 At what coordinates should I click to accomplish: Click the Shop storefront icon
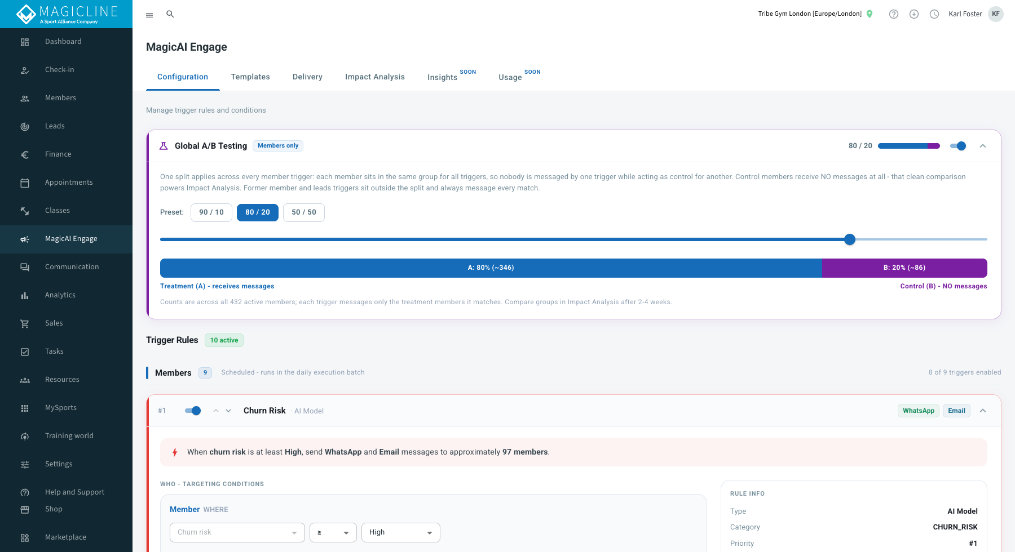tap(25, 509)
